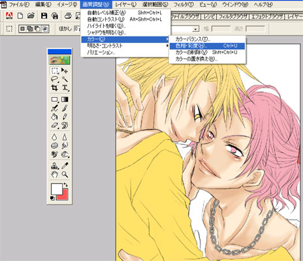Enable Intersect with Selection mode button

click(45, 29)
